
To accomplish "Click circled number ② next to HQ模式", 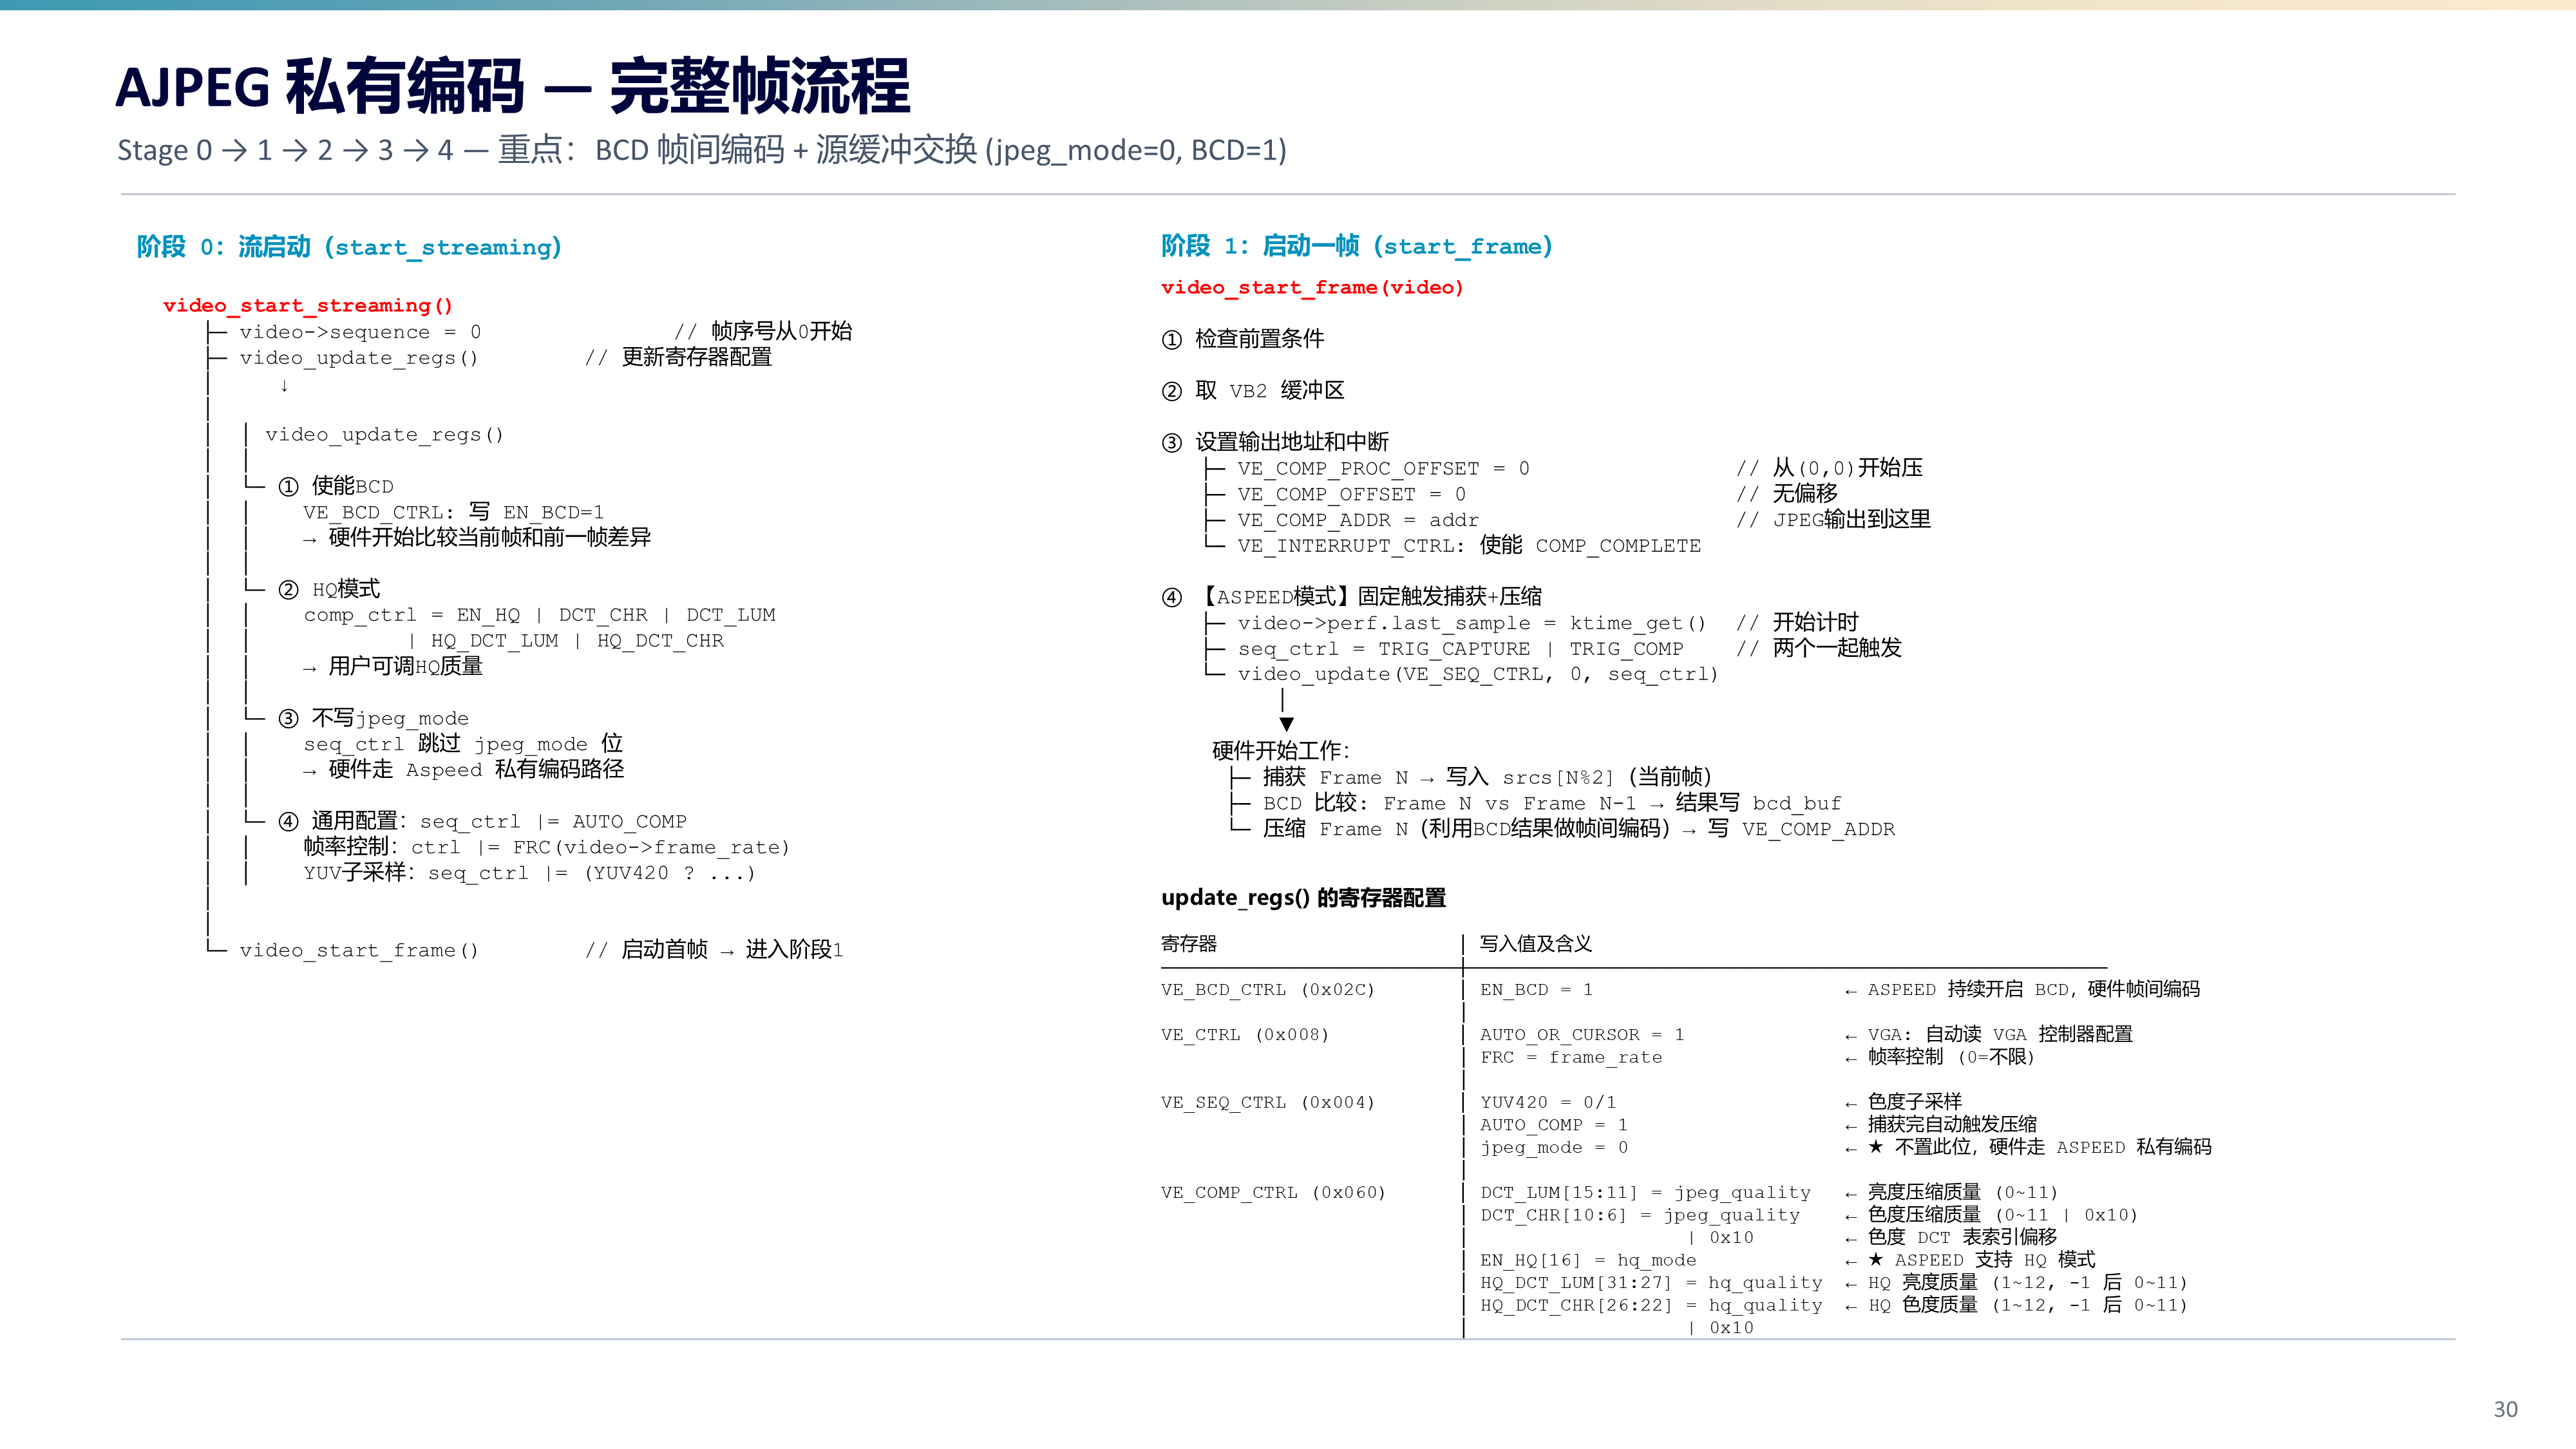I will pos(288,590).
